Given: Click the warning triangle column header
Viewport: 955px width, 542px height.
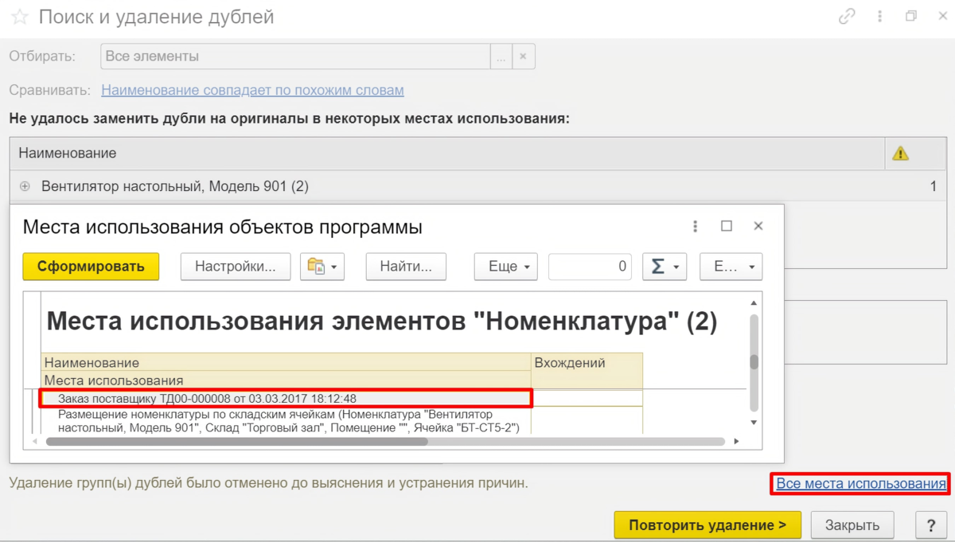Looking at the screenshot, I should (900, 154).
